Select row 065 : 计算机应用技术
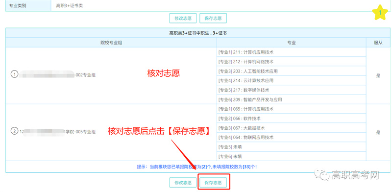Screen dimensions: 392x192 click(291, 109)
